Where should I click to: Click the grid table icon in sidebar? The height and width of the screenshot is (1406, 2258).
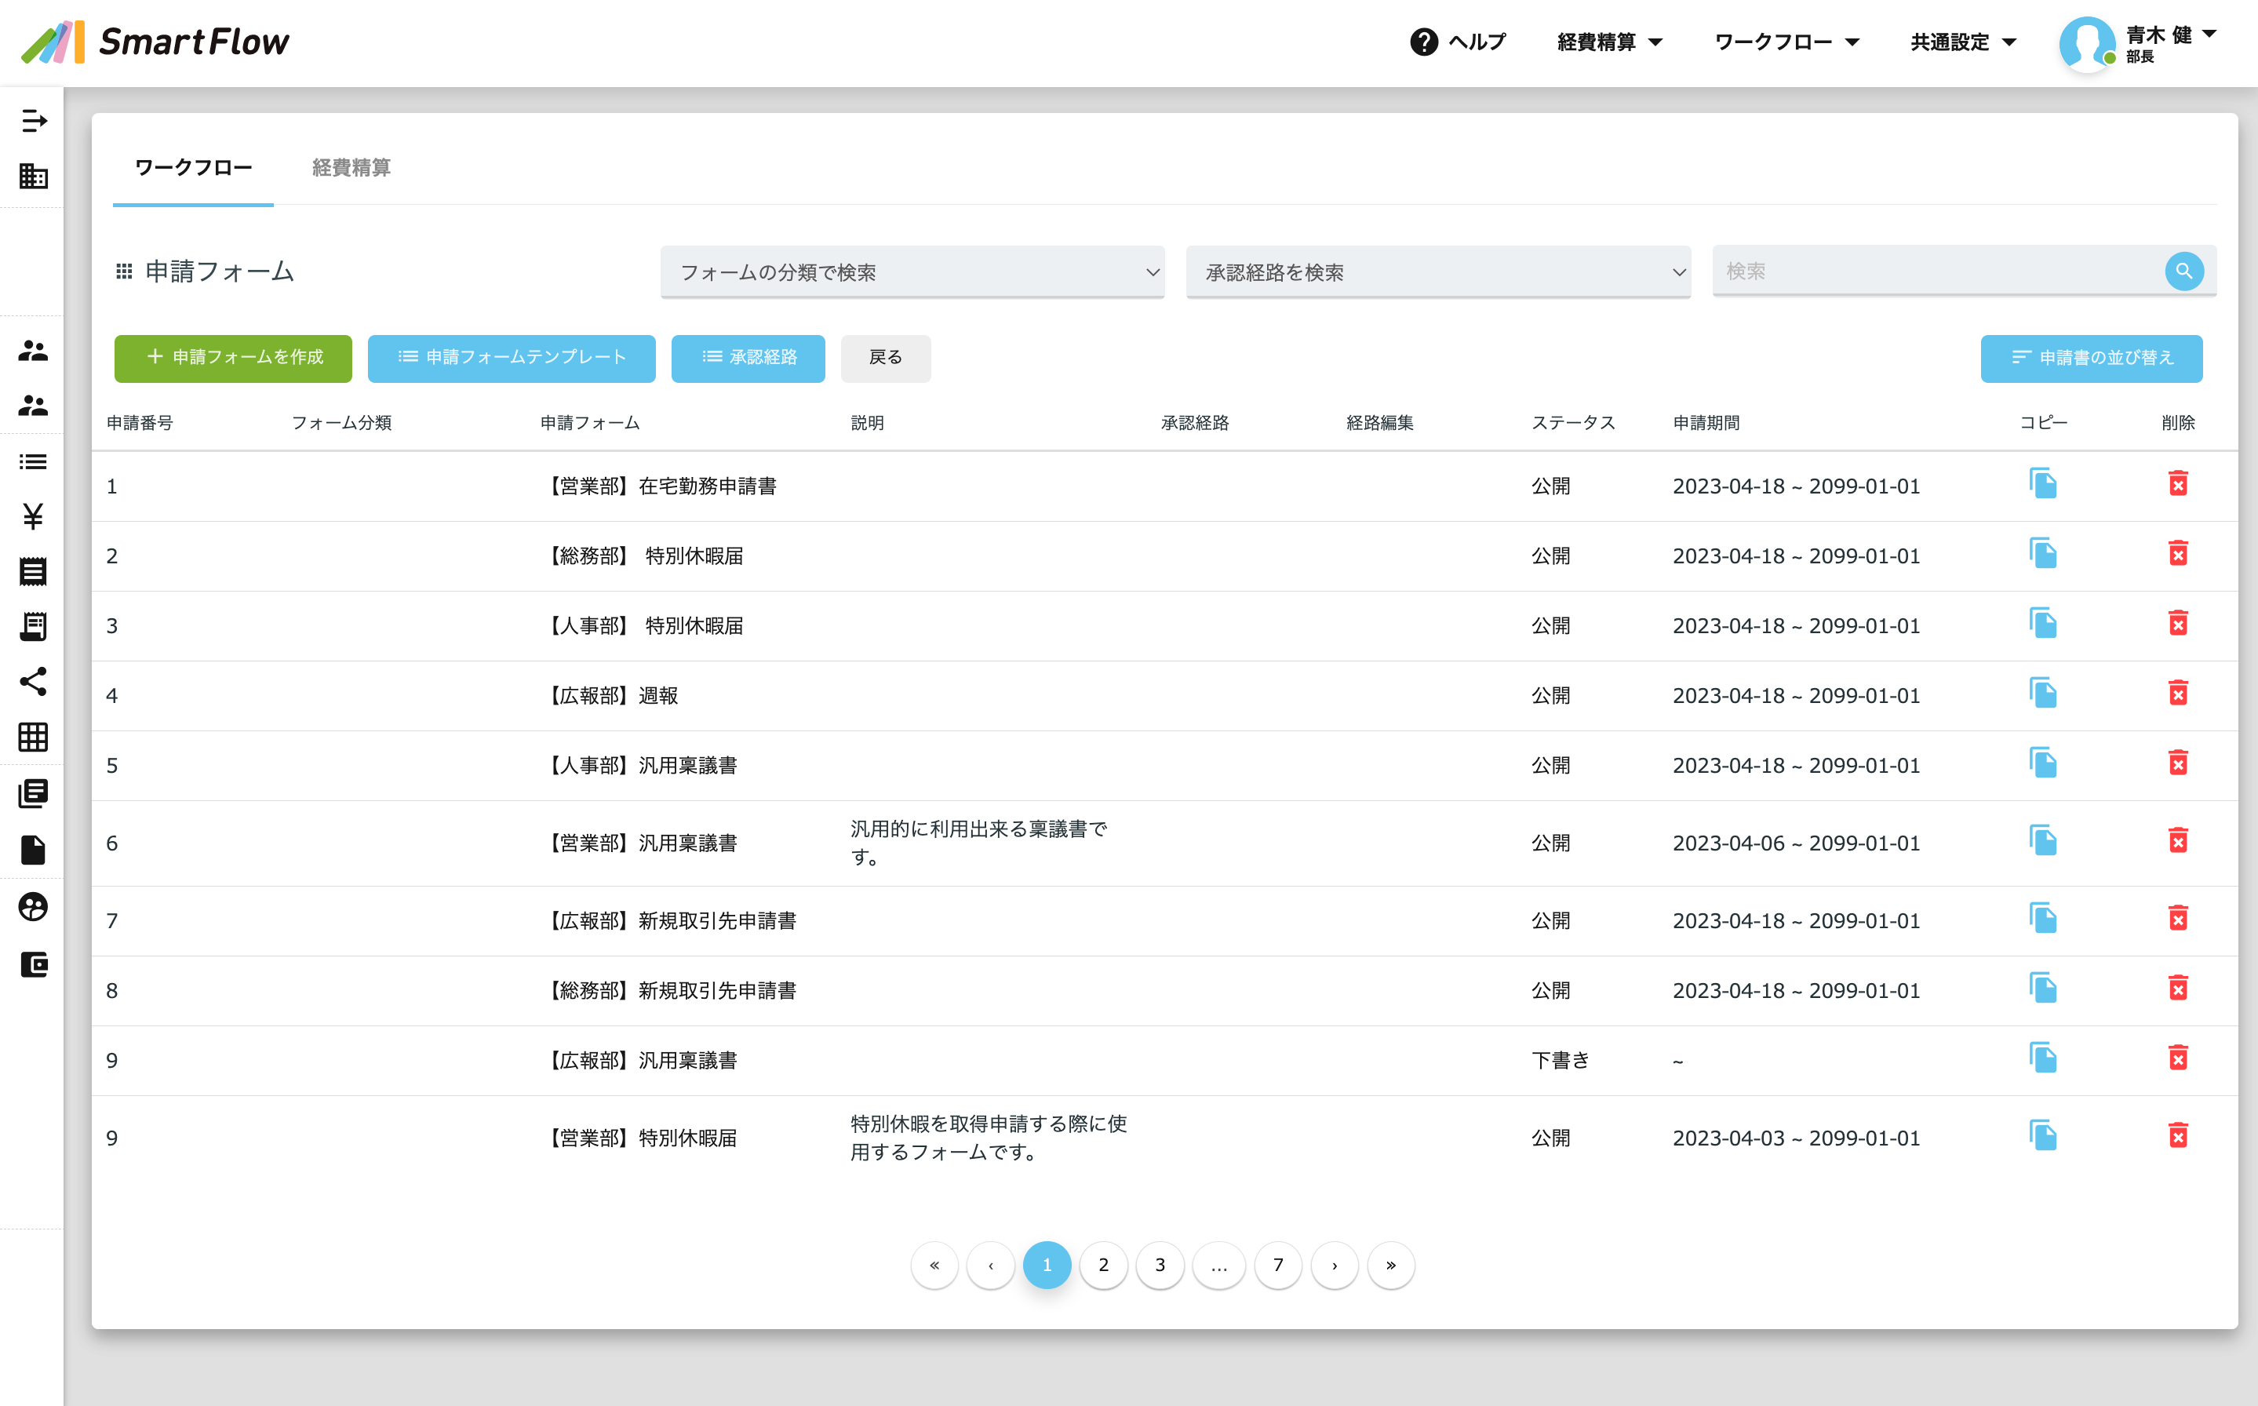coord(34,738)
